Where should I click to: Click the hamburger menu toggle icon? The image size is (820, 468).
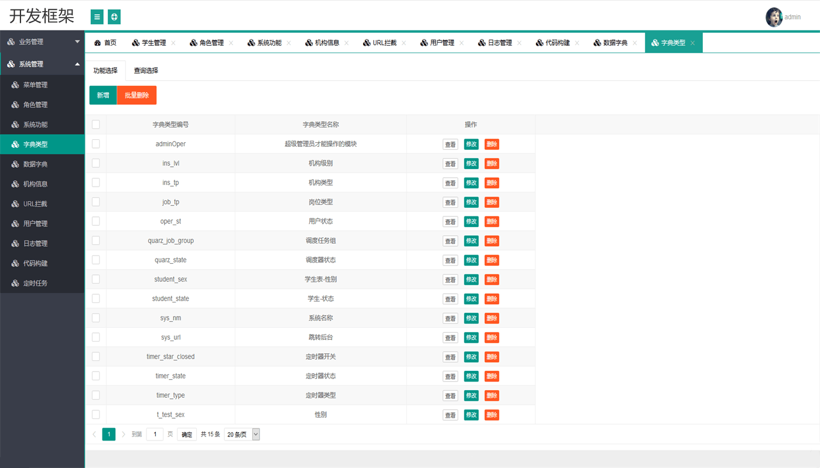97,17
